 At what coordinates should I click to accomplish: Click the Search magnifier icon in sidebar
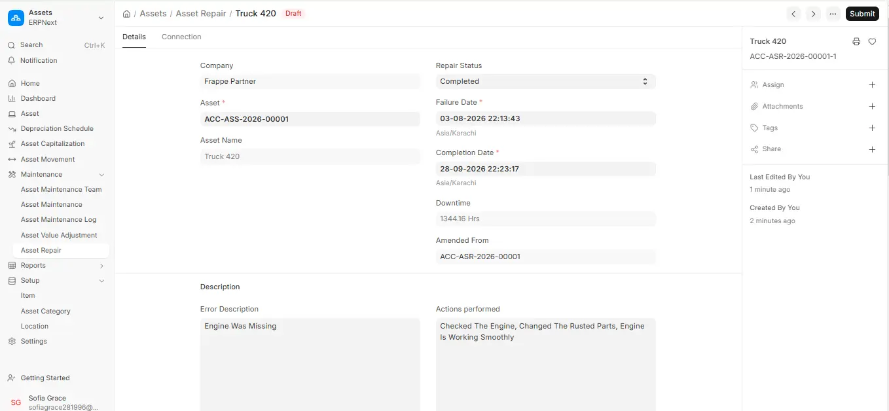pos(11,45)
